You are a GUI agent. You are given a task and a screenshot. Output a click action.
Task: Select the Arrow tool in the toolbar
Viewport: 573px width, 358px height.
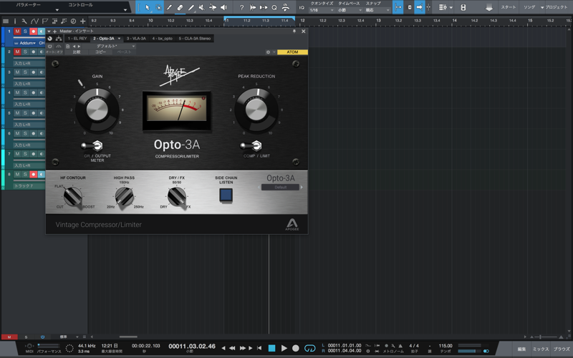(x=148, y=7)
